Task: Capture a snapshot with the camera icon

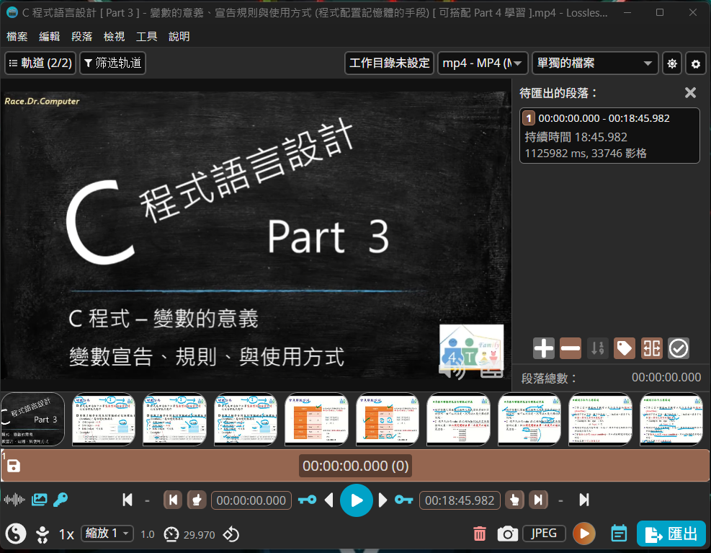Action: pos(508,534)
